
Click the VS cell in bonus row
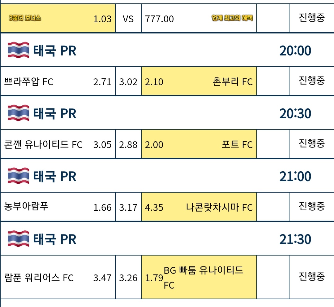coord(128,18)
